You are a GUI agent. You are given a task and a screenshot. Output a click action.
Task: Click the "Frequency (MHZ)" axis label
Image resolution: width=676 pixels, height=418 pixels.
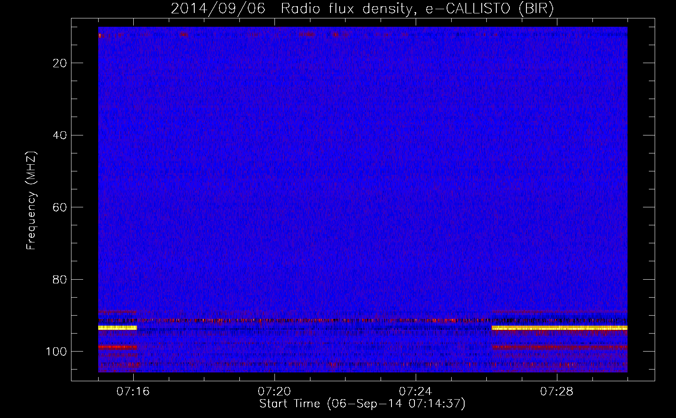click(31, 201)
